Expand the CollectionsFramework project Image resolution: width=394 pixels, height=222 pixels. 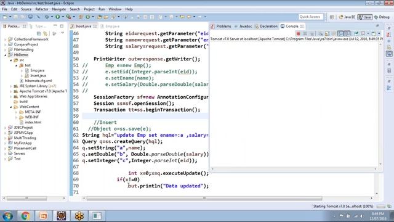point(6,39)
